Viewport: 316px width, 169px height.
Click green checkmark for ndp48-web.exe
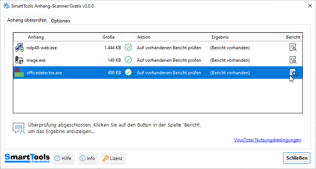click(128, 47)
